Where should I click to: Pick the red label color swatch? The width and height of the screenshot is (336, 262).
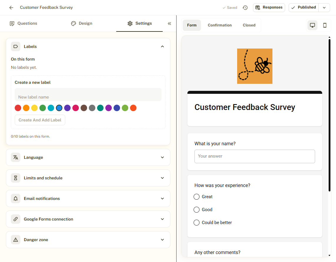(x=18, y=108)
